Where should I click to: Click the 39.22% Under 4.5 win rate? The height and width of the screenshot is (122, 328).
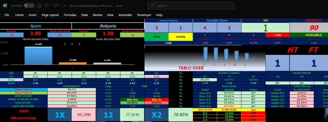pos(302,106)
